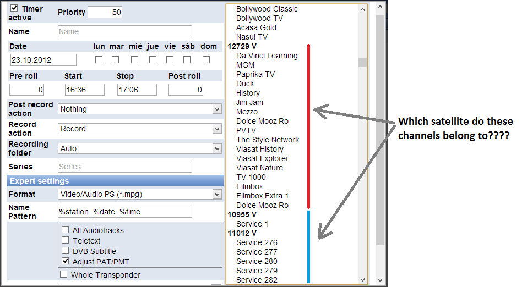This screenshot has width=522, height=287.
Task: Expand the Recording folder dropdown
Action: 140,148
